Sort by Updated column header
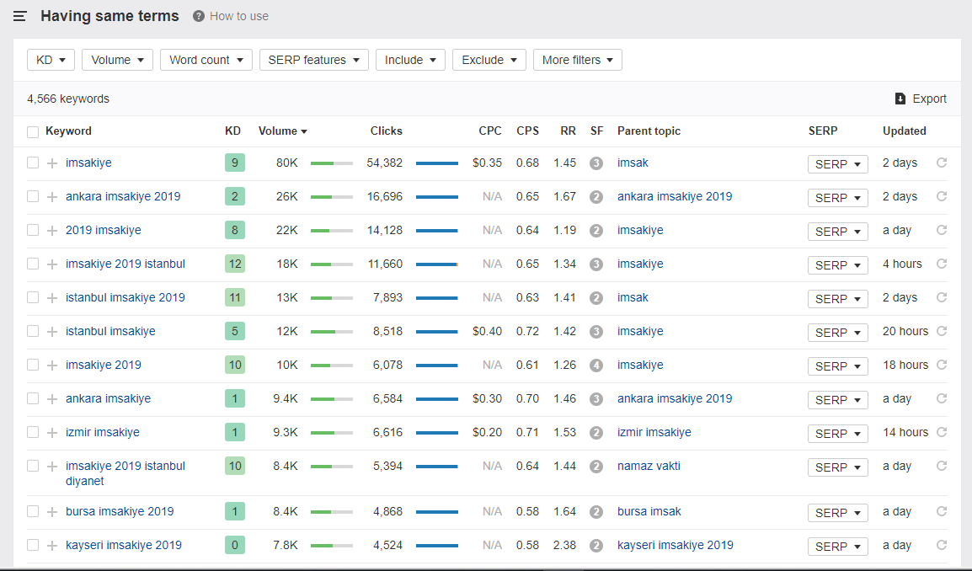The height and width of the screenshot is (571, 972). [x=905, y=131]
